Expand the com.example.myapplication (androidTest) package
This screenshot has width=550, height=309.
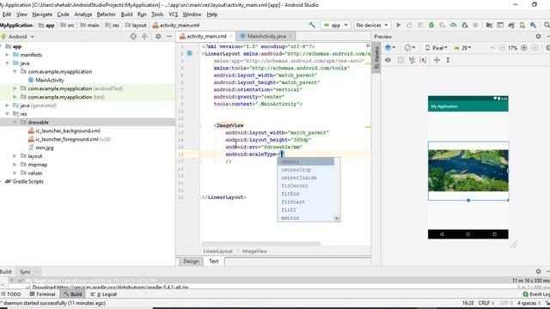click(15, 88)
